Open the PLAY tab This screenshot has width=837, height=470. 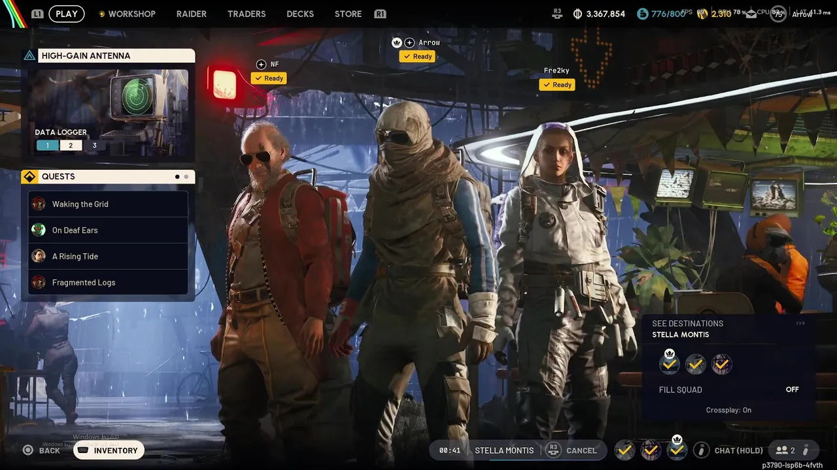[x=67, y=14]
